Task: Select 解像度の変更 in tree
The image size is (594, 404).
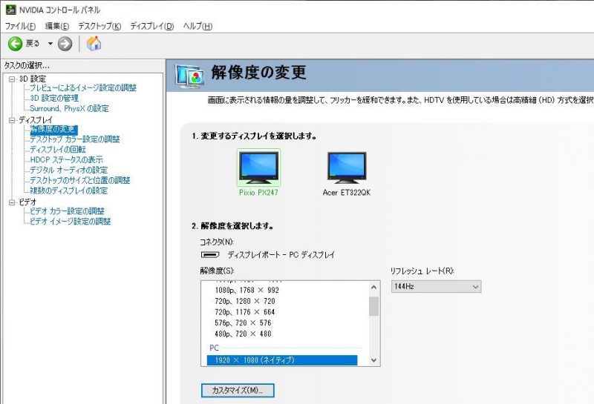Action: click(53, 130)
